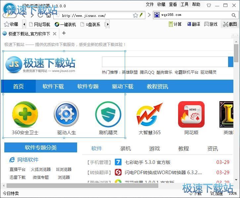
Task: Click the 网络软件 category
Action: pyautogui.click(x=24, y=160)
